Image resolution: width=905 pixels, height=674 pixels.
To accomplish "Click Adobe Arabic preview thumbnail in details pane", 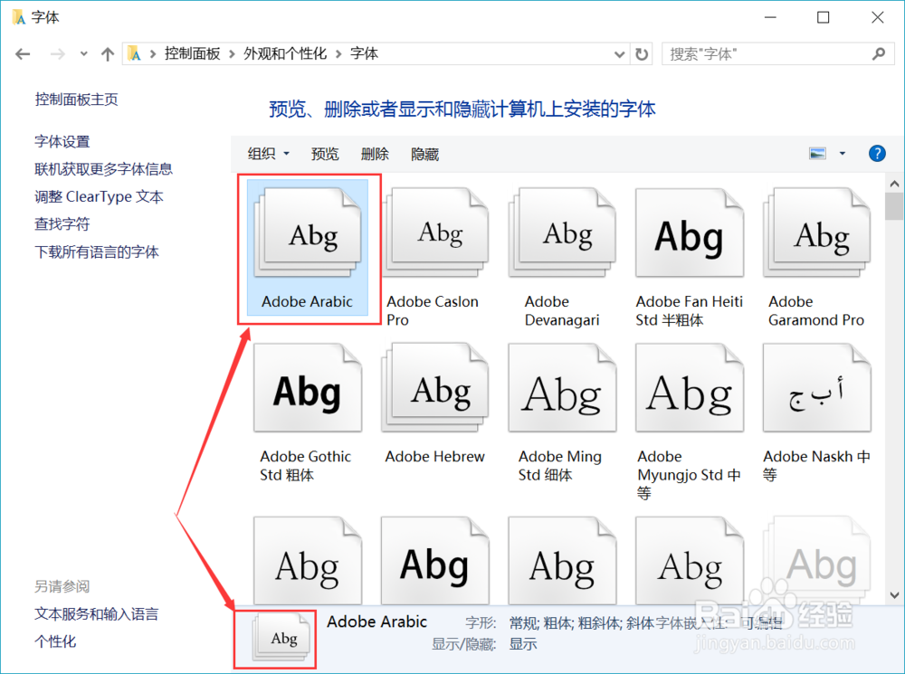I will [282, 637].
